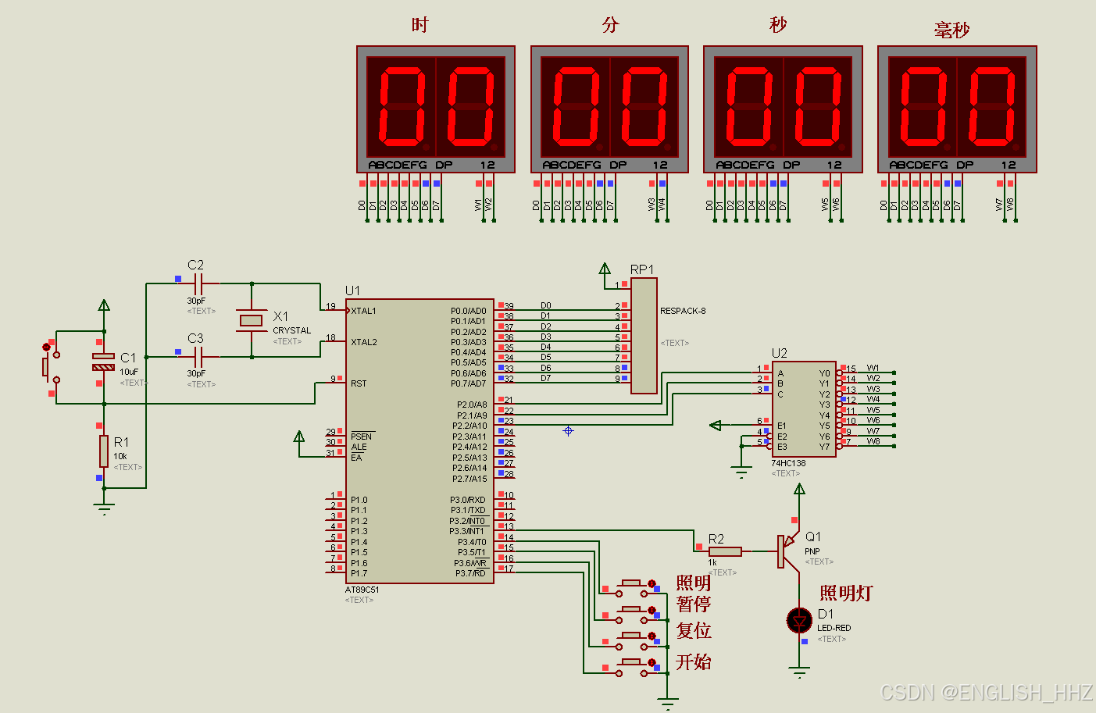Viewport: 1096px width, 713px height.
Task: Click the ground symbol below D1 LED
Action: click(799, 672)
